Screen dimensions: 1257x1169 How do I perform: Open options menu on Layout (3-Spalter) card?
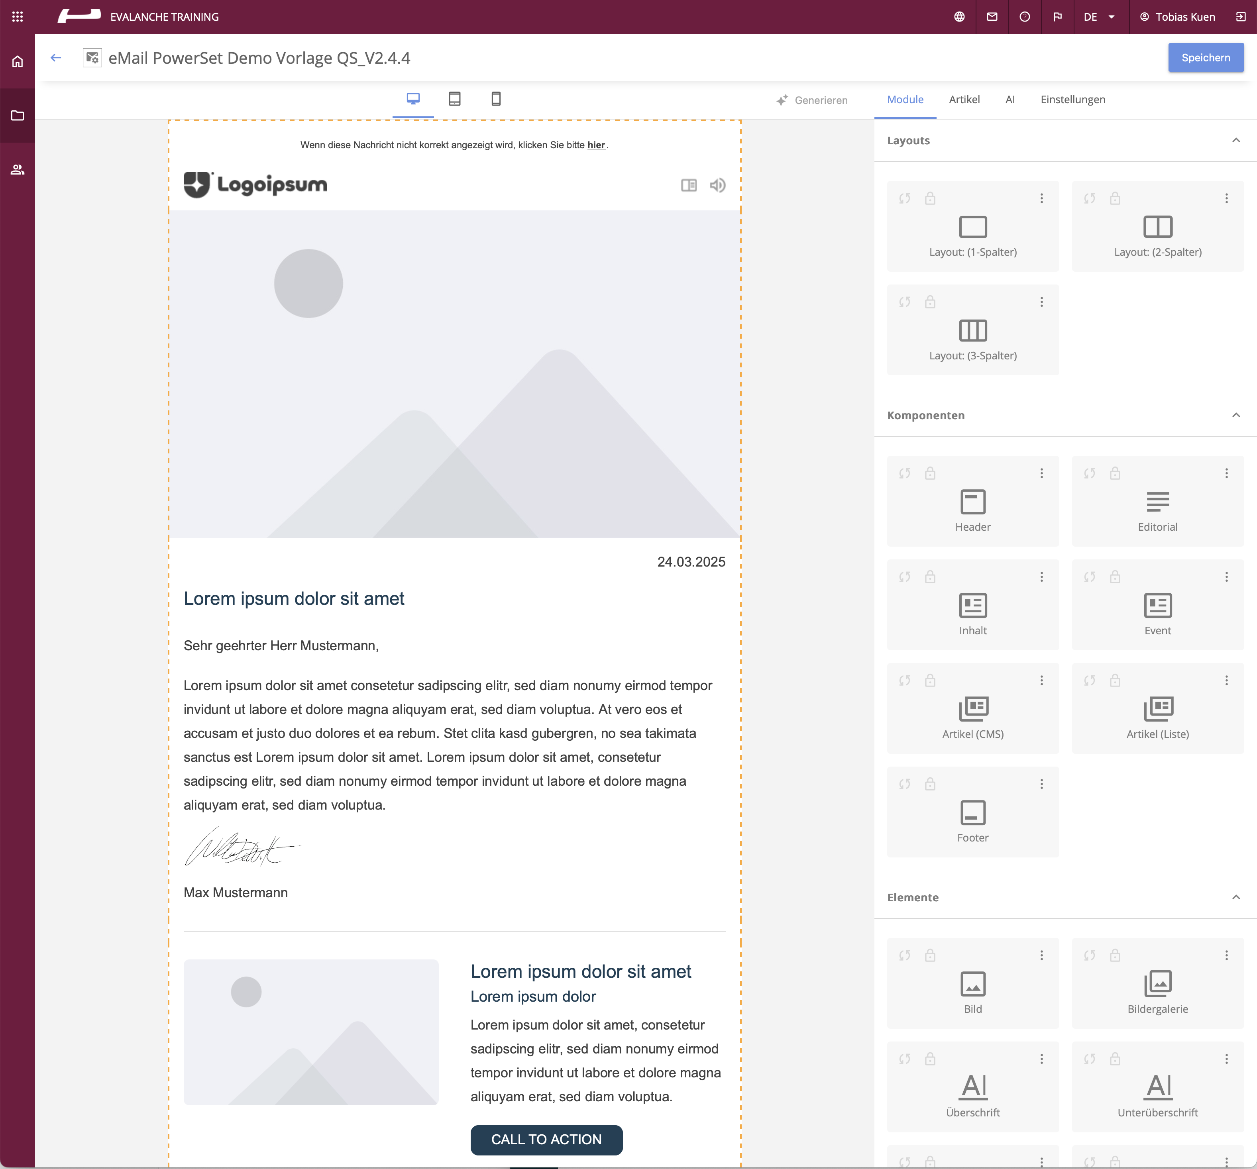click(x=1041, y=302)
